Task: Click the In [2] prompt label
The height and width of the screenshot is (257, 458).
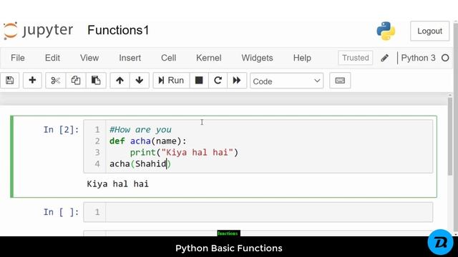Action: tap(61, 130)
